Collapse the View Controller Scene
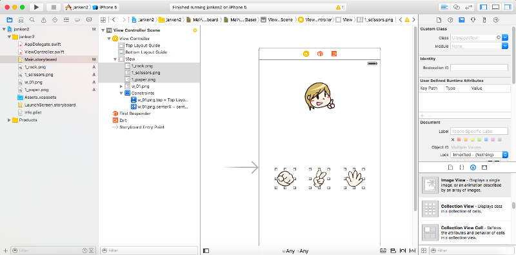The width and height of the screenshot is (516, 255). pos(103,30)
